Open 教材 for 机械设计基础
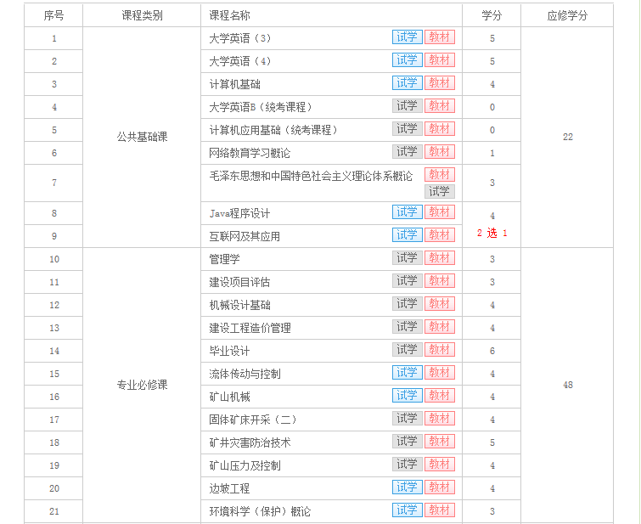 [x=439, y=304]
